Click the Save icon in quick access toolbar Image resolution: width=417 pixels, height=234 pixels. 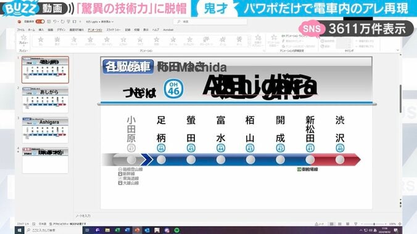coord(49,22)
